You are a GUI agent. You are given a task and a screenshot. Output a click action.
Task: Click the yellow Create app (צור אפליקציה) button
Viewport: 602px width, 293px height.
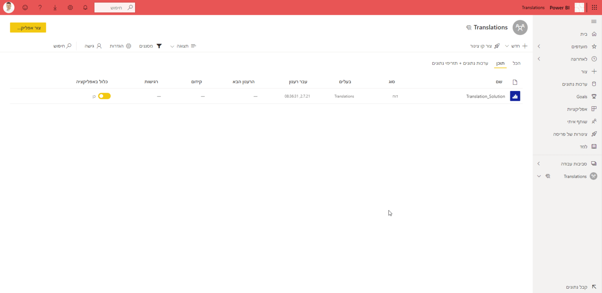[28, 27]
